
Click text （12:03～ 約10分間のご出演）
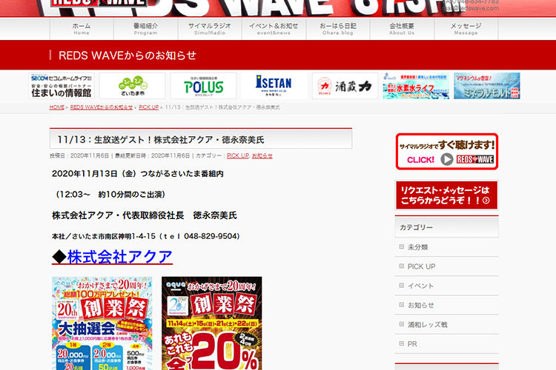coord(110,195)
